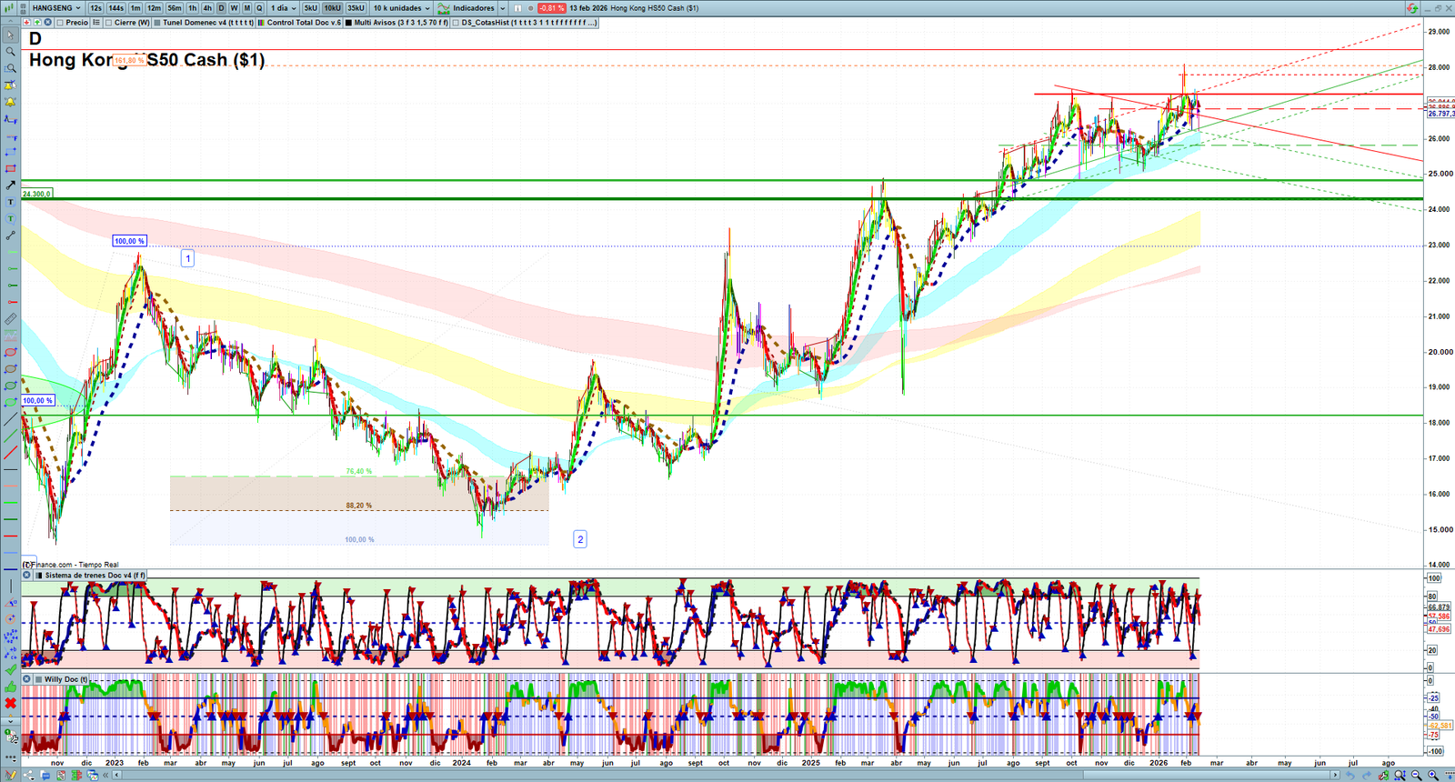Toggle the Precio checkbox
Image resolution: width=1455 pixels, height=782 pixels.
point(59,23)
